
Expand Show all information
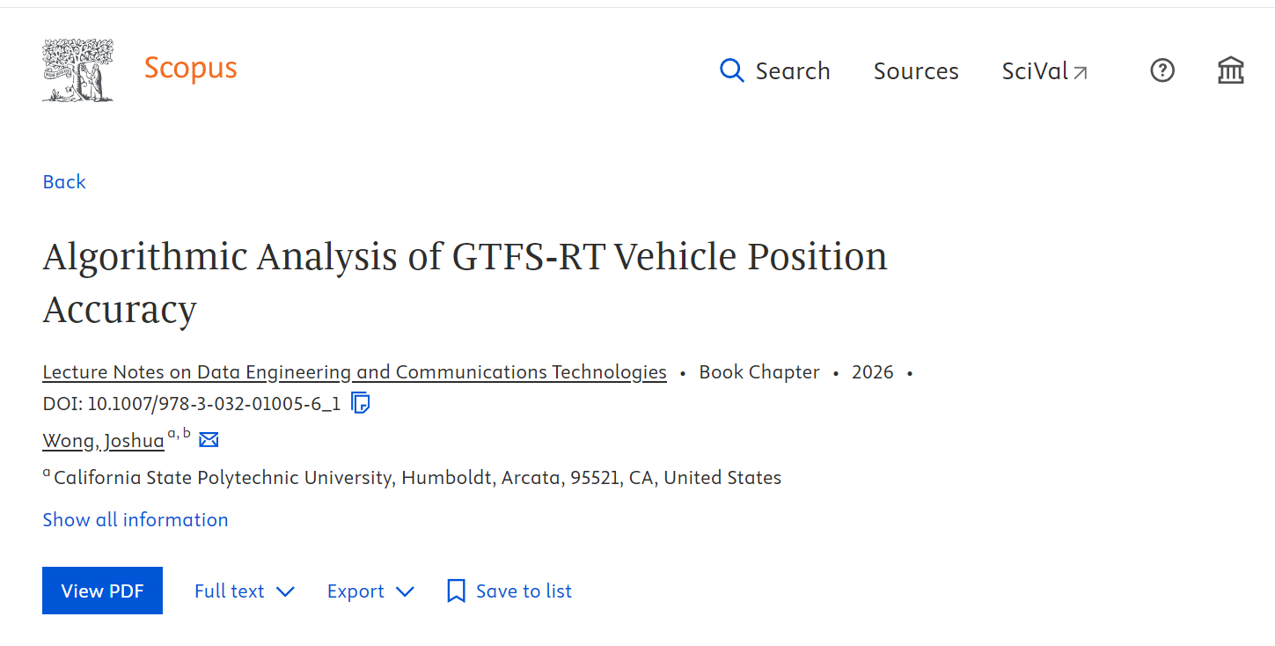(136, 519)
